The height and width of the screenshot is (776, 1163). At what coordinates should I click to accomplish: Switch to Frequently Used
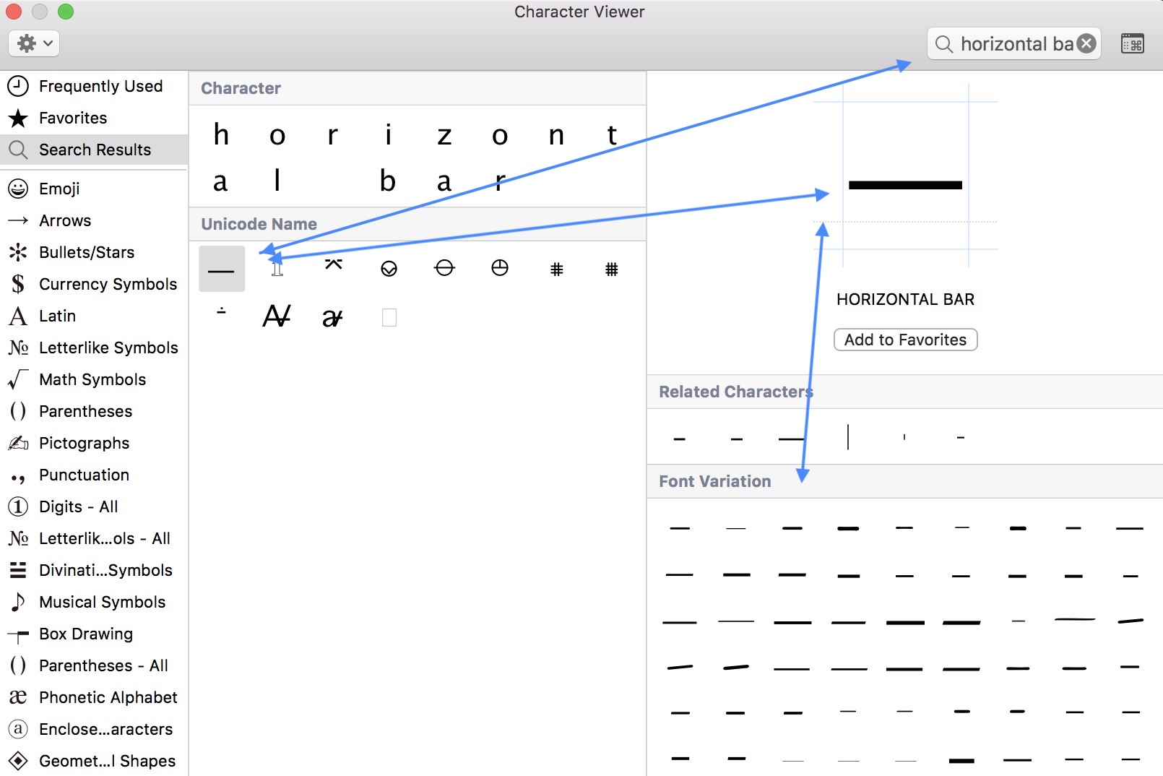click(x=100, y=86)
